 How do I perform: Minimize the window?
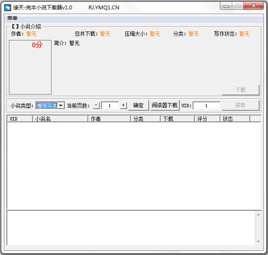(226, 6)
